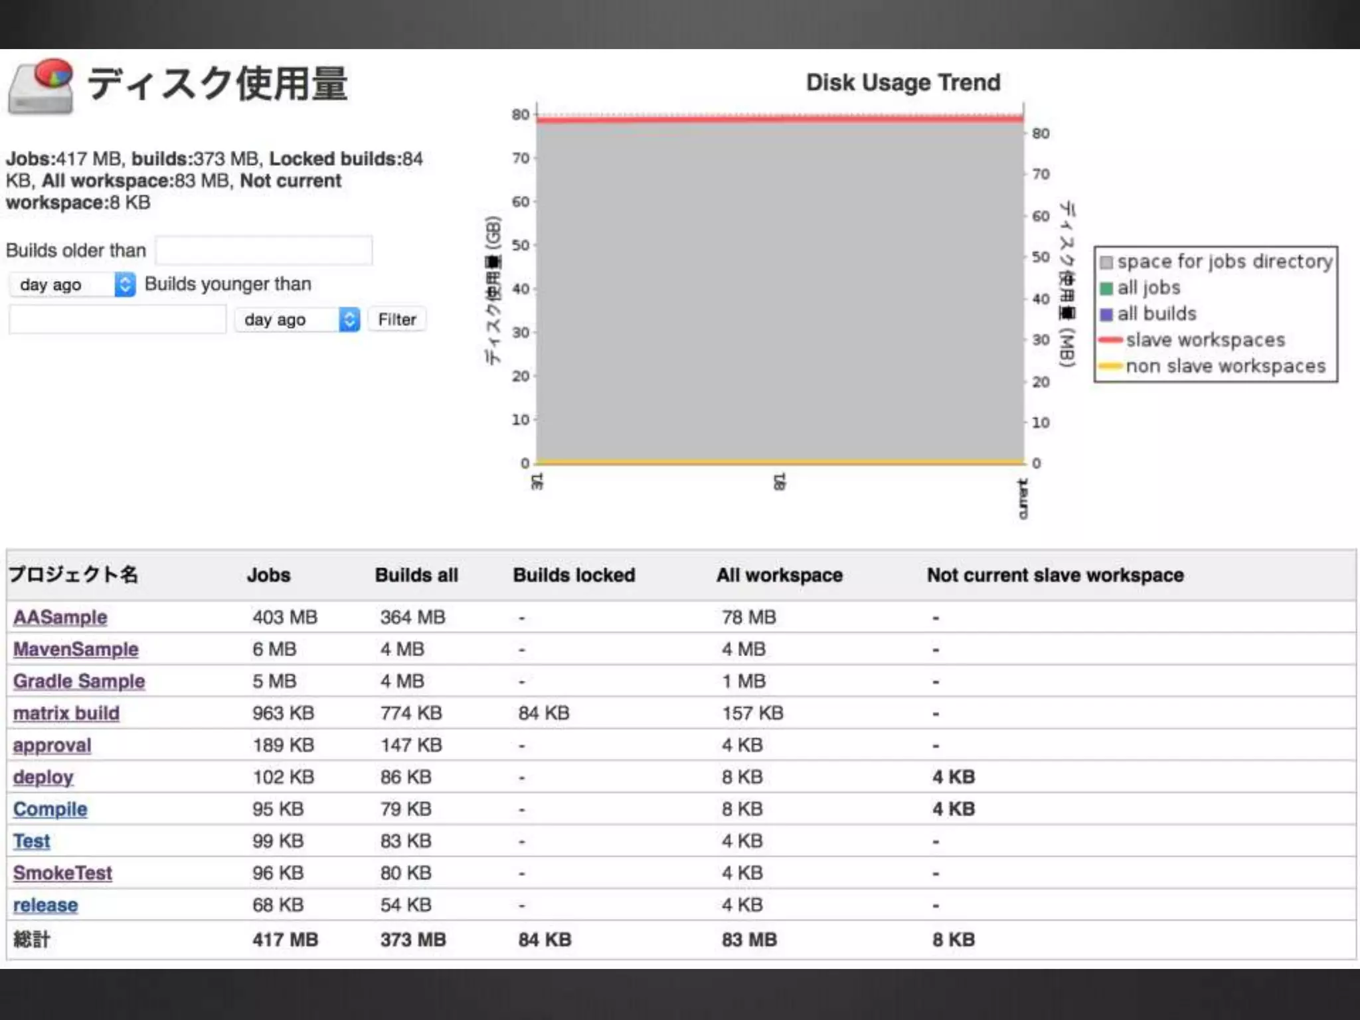Open the release project link
Viewport: 1360px width, 1020px height.
tap(45, 905)
